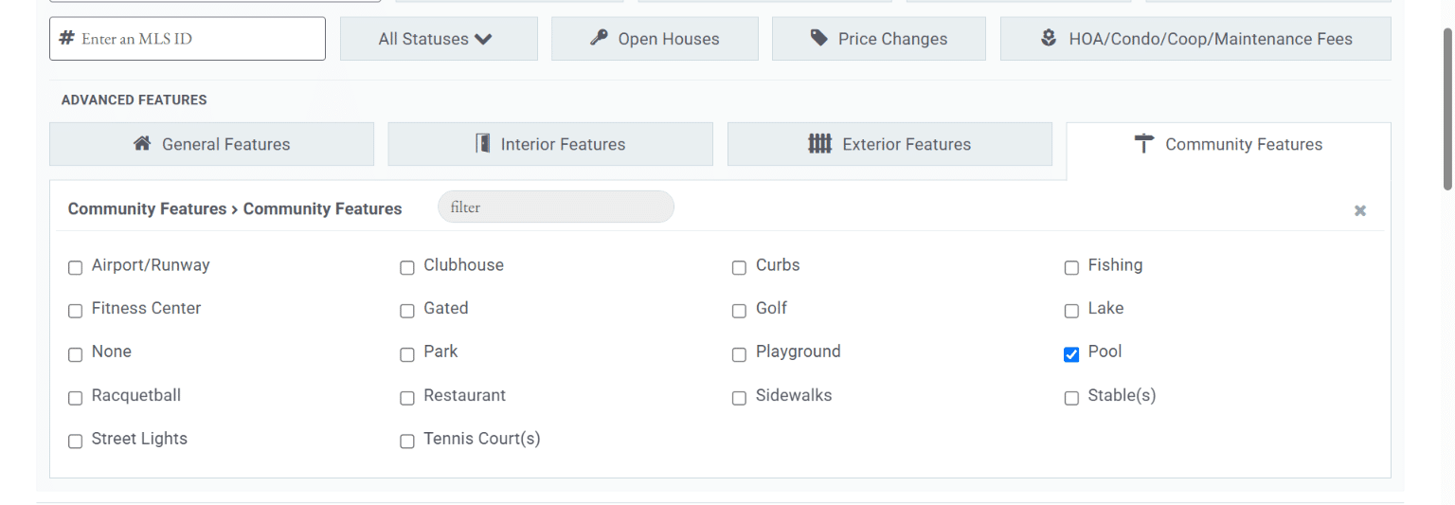Click the HOA fees money icon
This screenshot has width=1455, height=505.
click(1049, 38)
